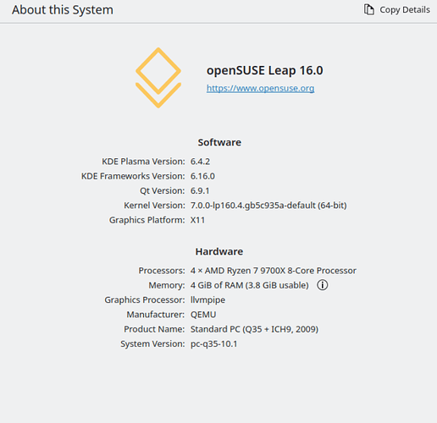Viewport: 437px width, 423px height.
Task: Click the Kernel Version value text
Action: (x=268, y=206)
